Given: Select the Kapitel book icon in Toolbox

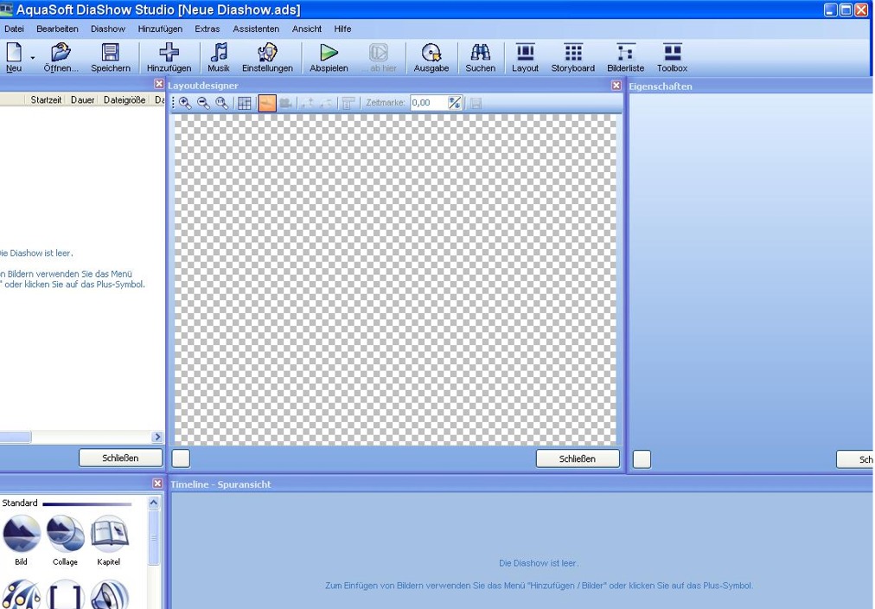Looking at the screenshot, I should pos(109,535).
